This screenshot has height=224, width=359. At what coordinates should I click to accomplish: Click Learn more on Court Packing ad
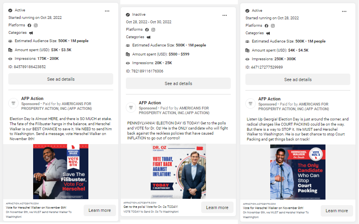click(x=337, y=211)
